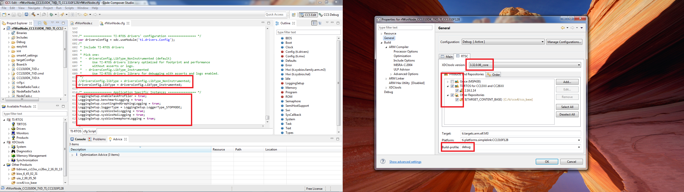The width and height of the screenshot is (684, 192).
Task: Click the editor vertical scrollbar thumb
Action: [267, 117]
